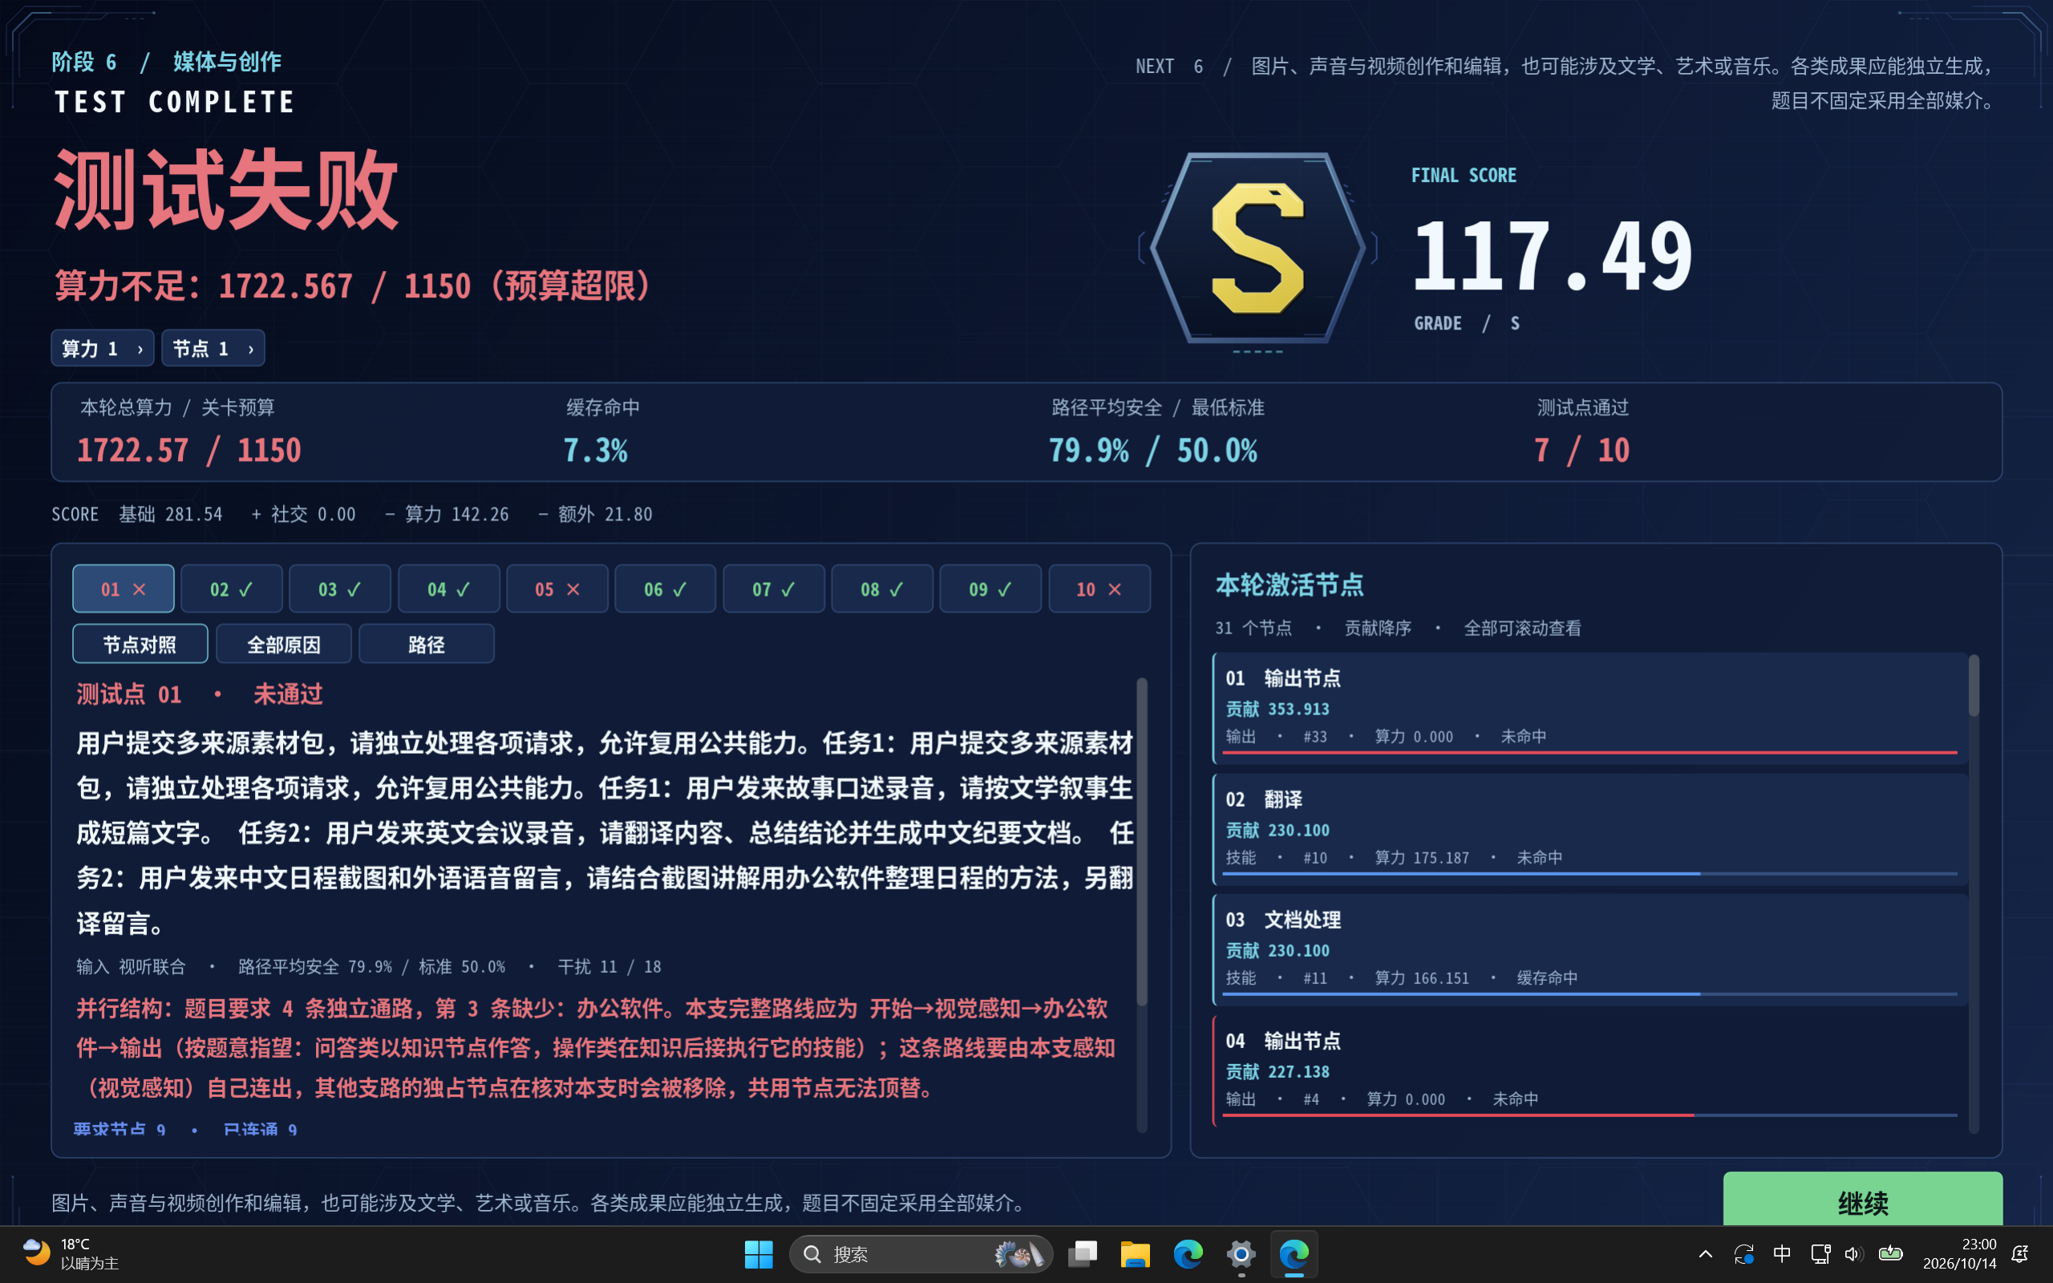Switch the IME language indicator 中
The height and width of the screenshot is (1283, 2053).
pos(1781,1253)
